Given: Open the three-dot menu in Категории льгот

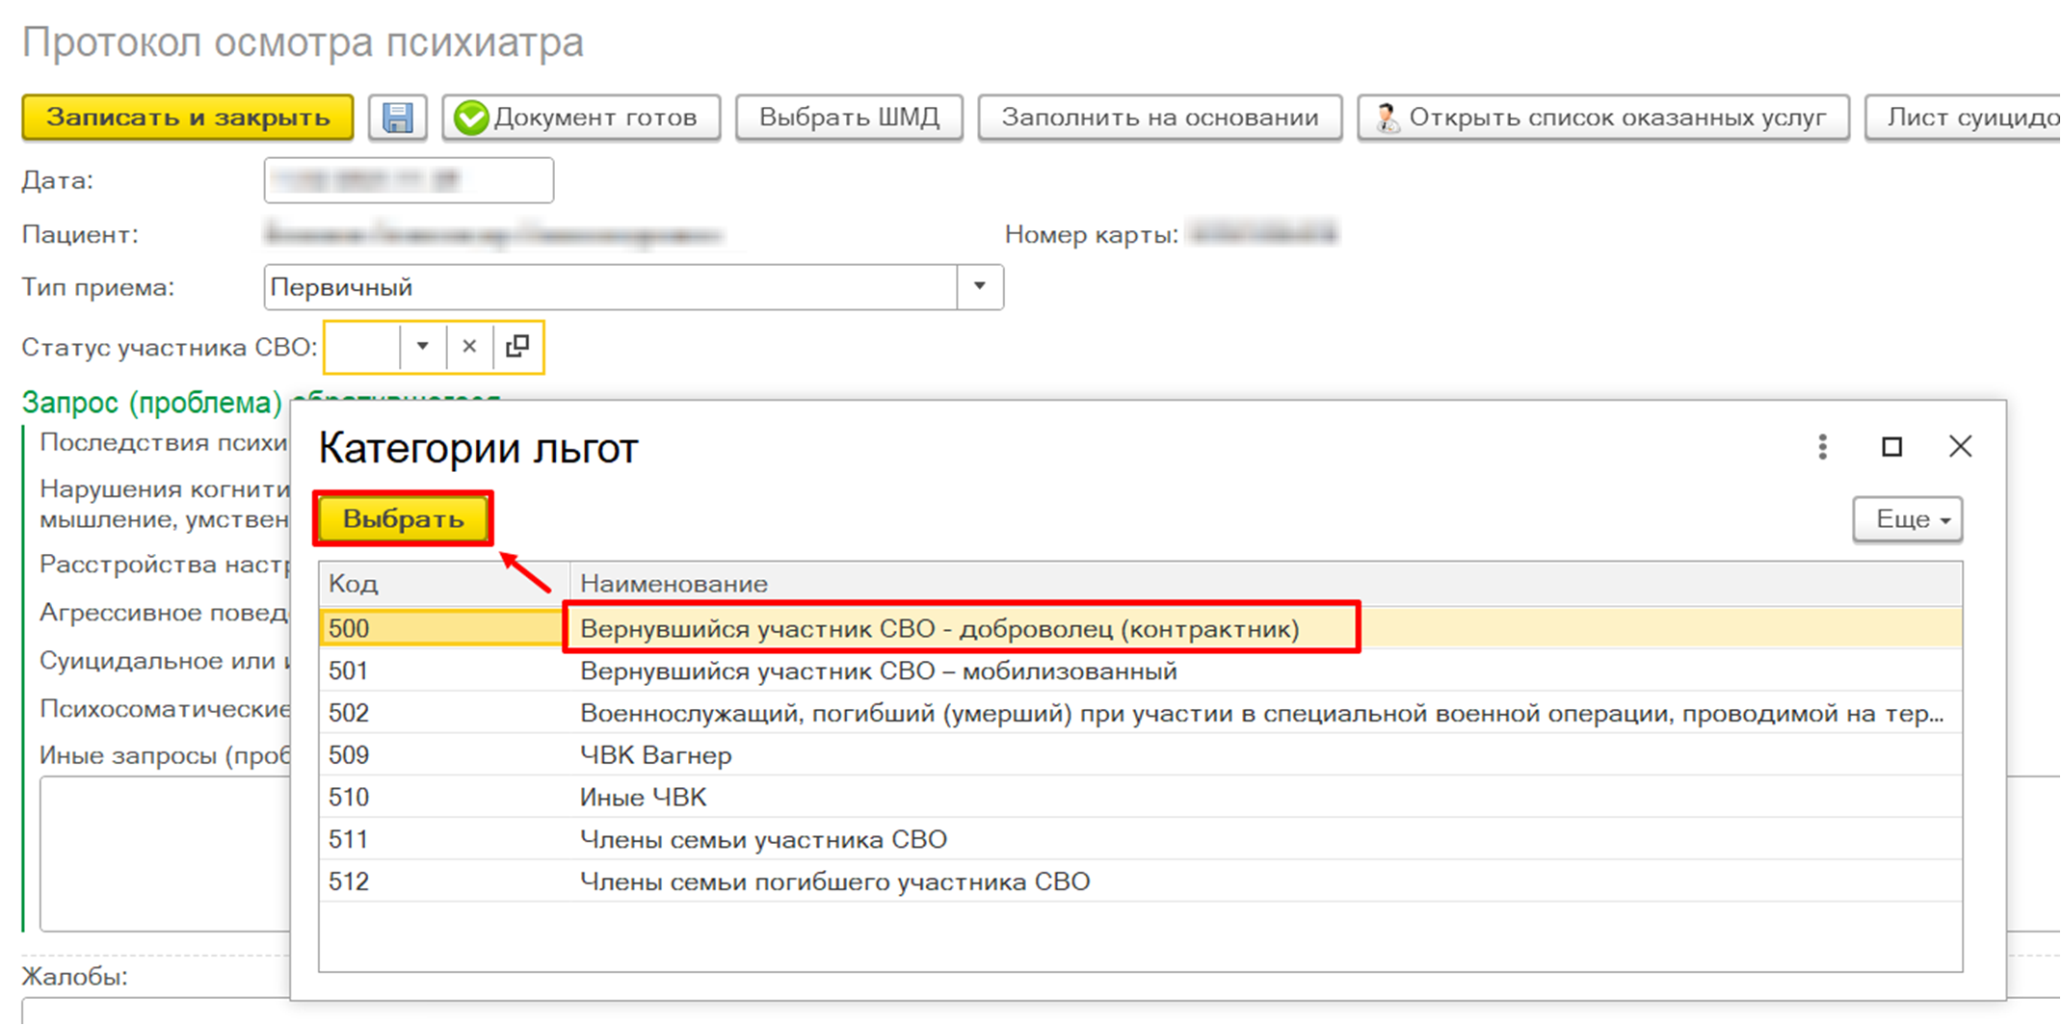Looking at the screenshot, I should click(x=1822, y=447).
